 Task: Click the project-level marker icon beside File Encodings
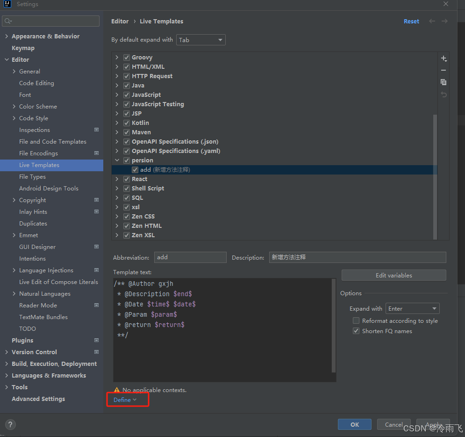coord(96,153)
